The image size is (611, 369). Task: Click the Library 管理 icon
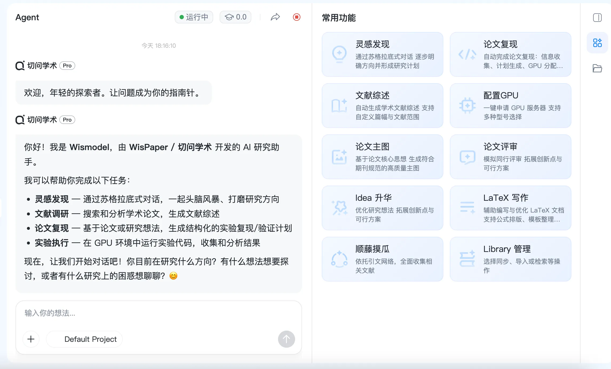coord(467,259)
